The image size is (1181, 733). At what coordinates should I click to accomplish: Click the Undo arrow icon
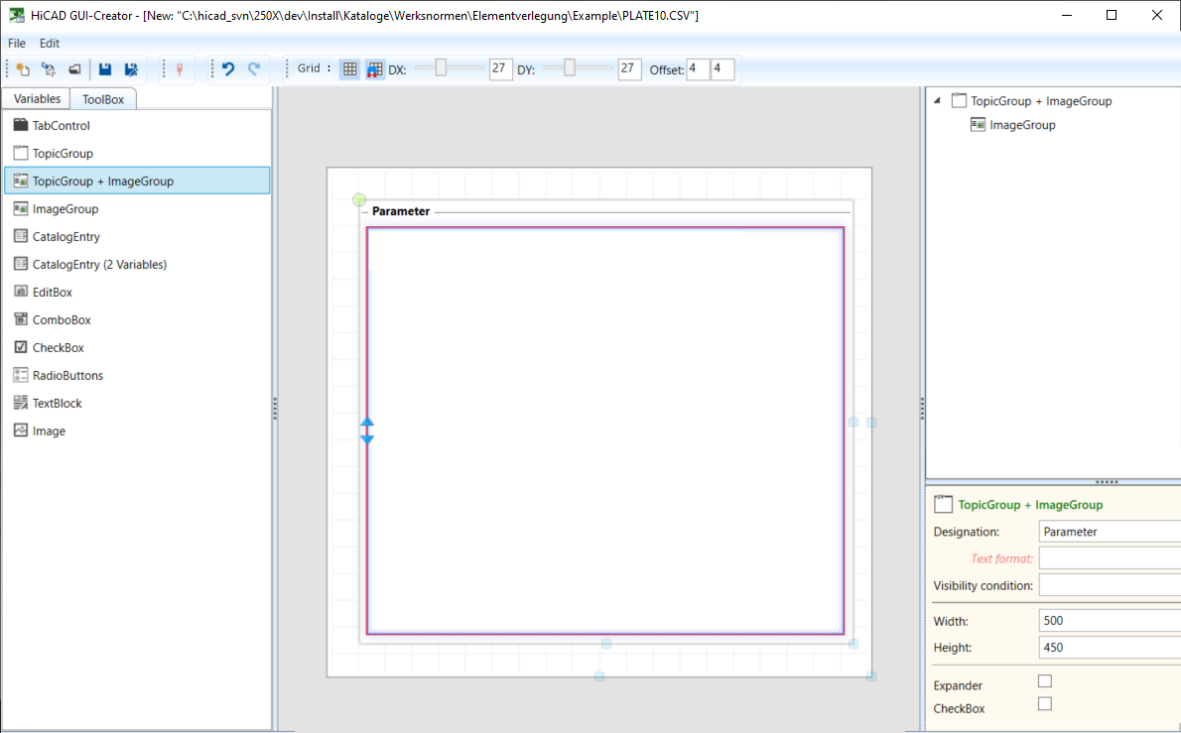point(228,69)
